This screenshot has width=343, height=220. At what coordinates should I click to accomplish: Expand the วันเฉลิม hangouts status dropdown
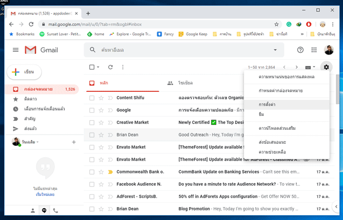coord(38,142)
